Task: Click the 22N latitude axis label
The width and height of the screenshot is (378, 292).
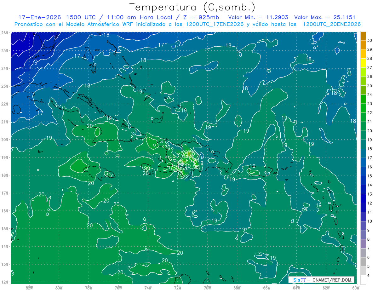Action: tap(4, 104)
